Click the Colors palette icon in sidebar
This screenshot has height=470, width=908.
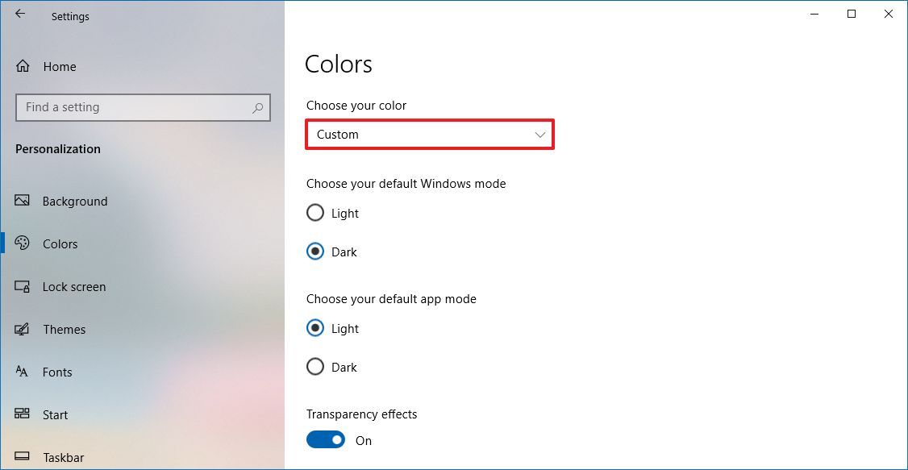point(25,243)
